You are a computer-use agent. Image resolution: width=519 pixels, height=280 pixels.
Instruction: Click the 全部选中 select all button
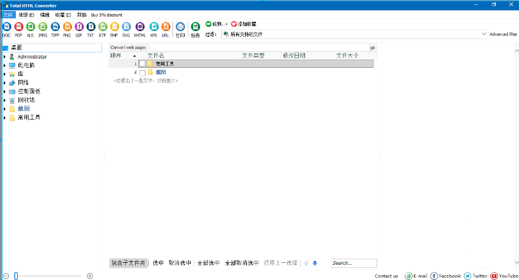208,263
